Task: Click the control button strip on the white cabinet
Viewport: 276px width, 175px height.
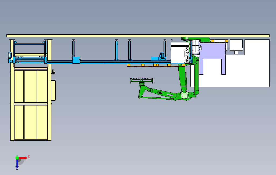Action: pos(187,54)
